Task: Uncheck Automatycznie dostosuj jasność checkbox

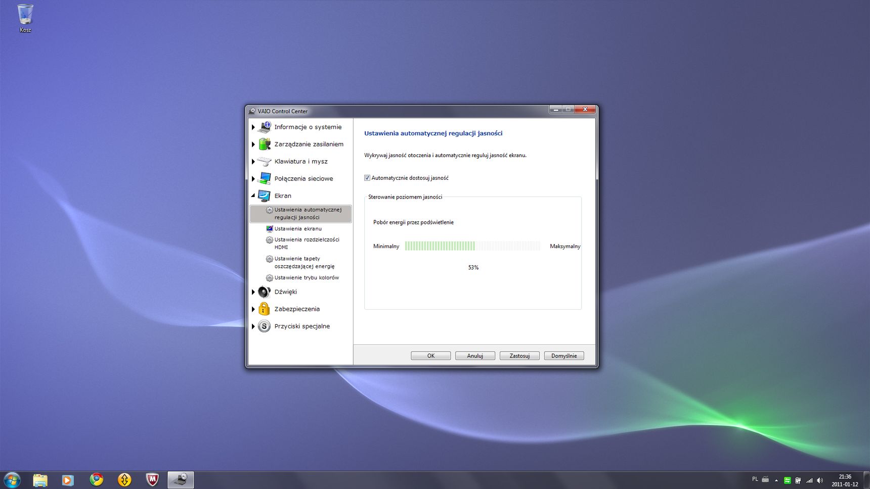Action: (x=367, y=178)
